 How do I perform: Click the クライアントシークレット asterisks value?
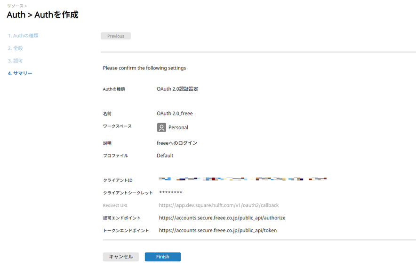click(170, 193)
